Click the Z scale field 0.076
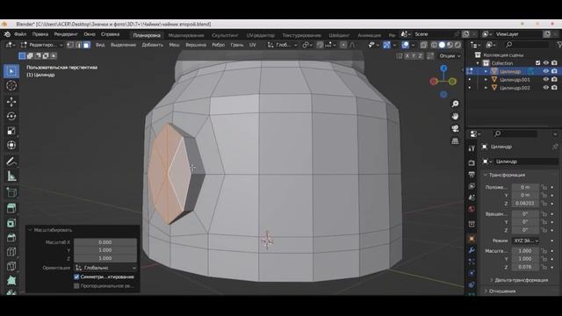This screenshot has width=562, height=316. pos(525,267)
